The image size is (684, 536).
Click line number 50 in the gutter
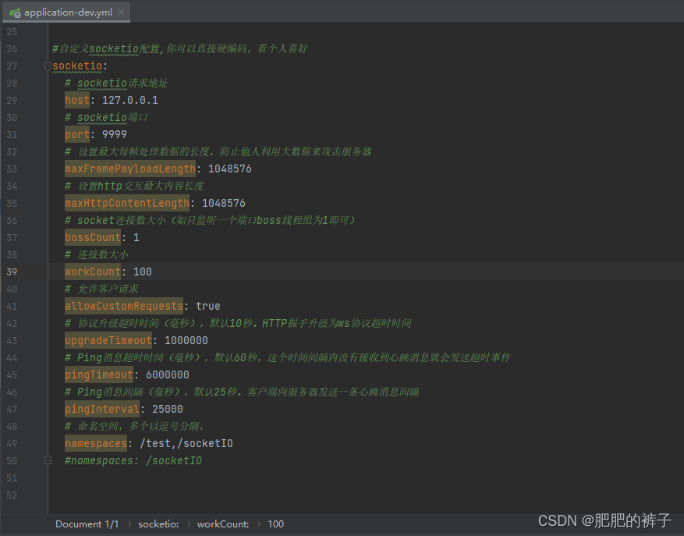[12, 460]
